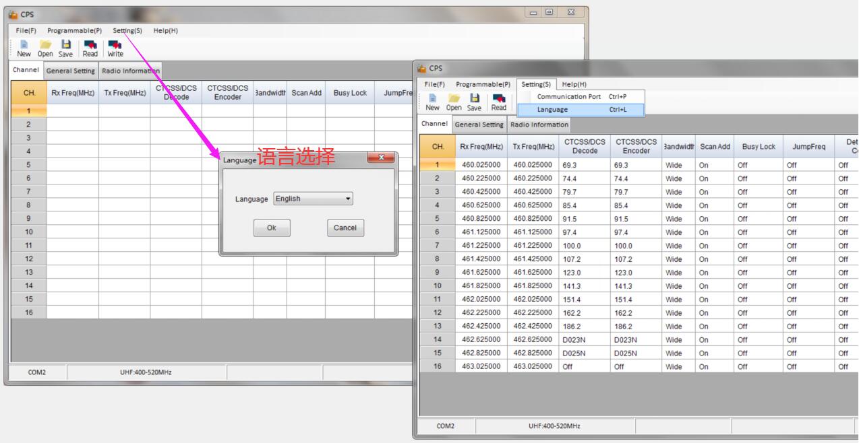Image resolution: width=859 pixels, height=443 pixels.
Task: Close the Language dialog with X button
Action: pos(382,158)
